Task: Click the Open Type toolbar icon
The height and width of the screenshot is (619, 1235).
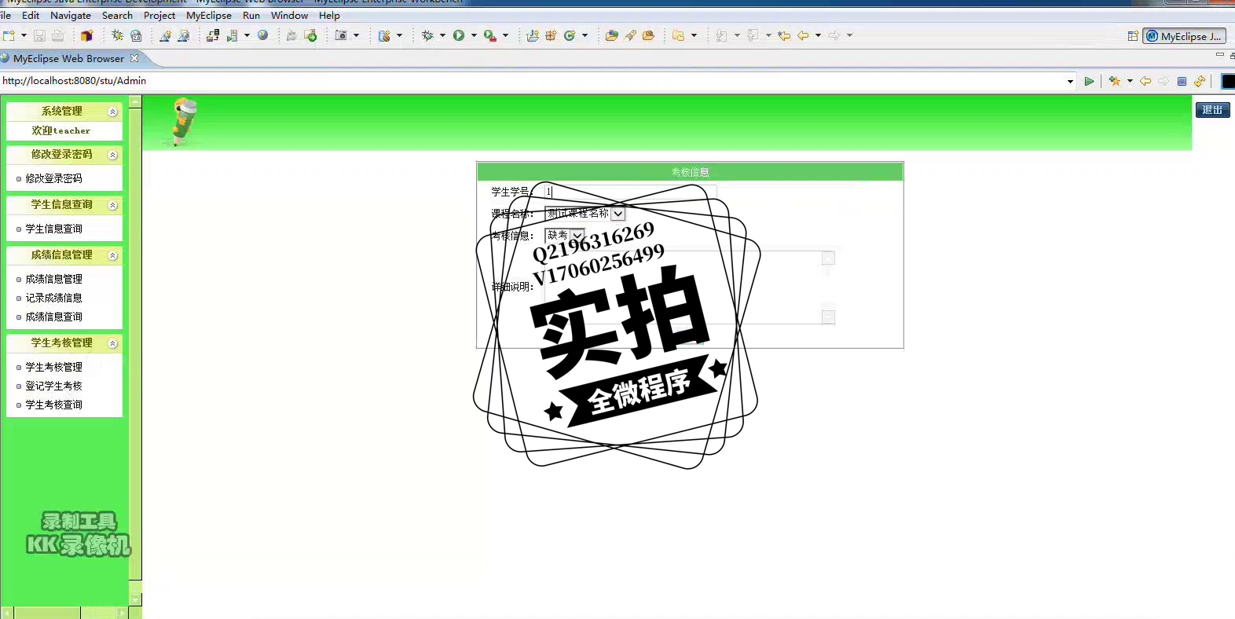Action: pyautogui.click(x=611, y=35)
